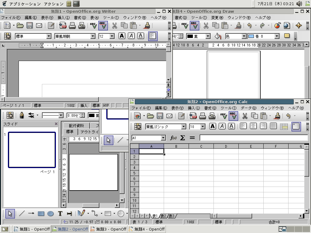311x233 pixels.
Task: Click paint bucket area icon in Draw
Action: 218,36
